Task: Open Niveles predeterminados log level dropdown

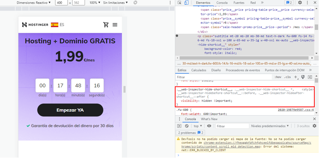Action: coord(271,126)
